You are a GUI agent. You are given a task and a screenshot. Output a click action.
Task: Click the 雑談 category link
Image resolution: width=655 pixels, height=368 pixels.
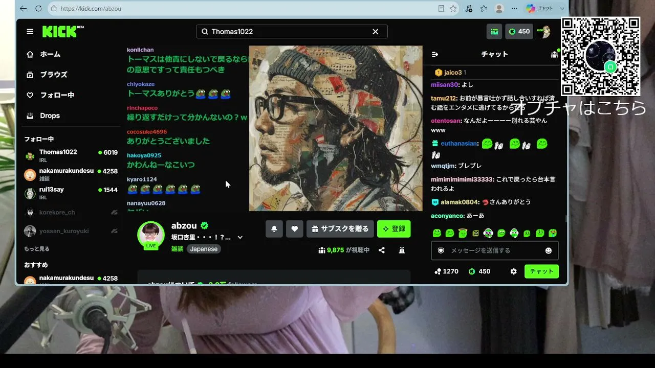coord(177,249)
